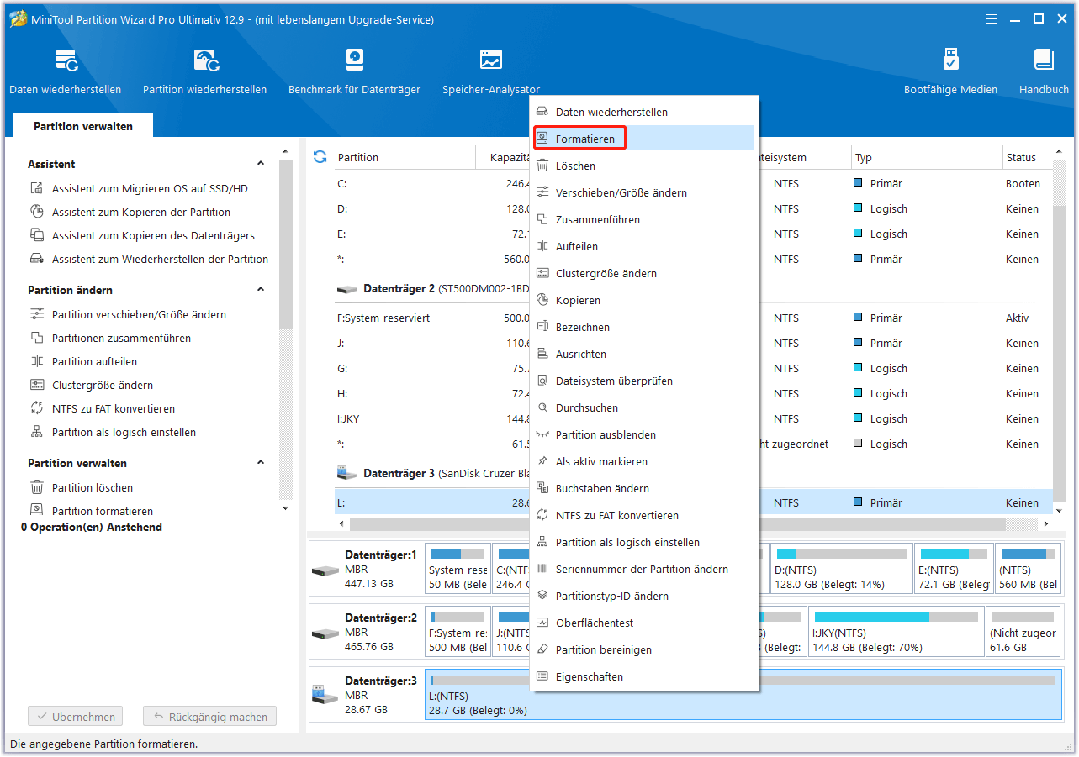Open the Handbuch manual
Image resolution: width=1079 pixels, height=757 pixels.
coord(1044,71)
